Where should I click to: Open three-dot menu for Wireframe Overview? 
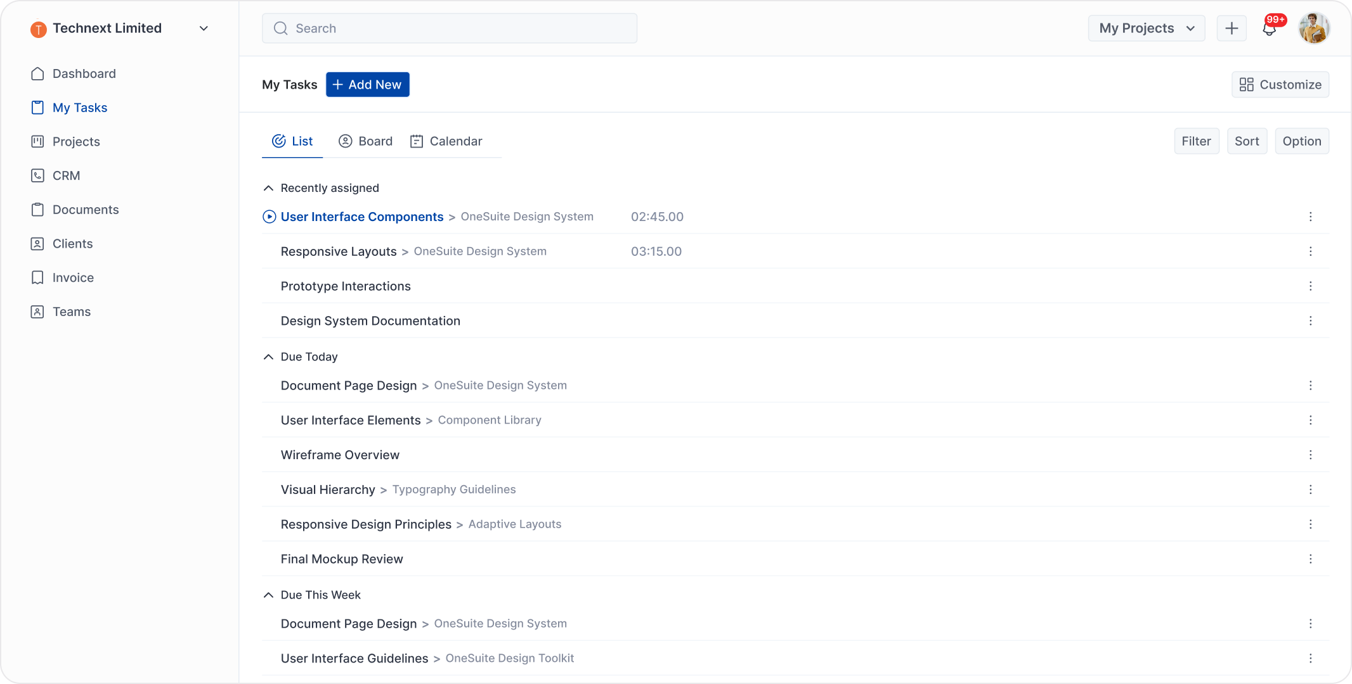tap(1310, 455)
